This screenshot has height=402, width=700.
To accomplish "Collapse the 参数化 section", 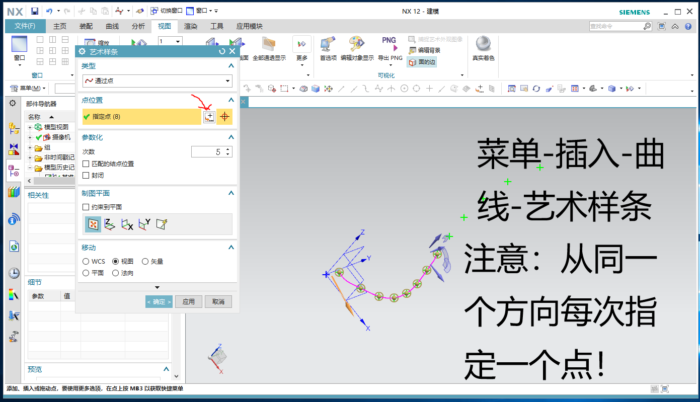I will click(231, 137).
